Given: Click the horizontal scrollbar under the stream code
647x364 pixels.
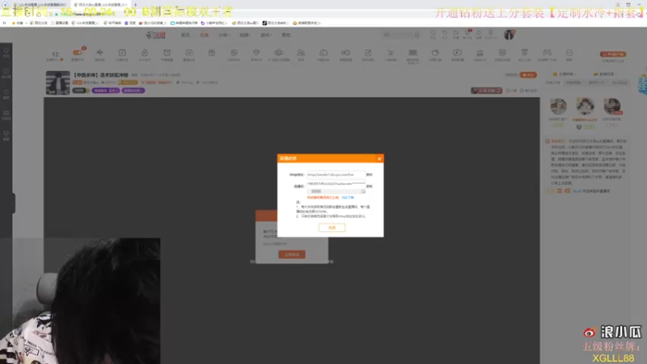Looking at the screenshot, I should click(x=336, y=192).
